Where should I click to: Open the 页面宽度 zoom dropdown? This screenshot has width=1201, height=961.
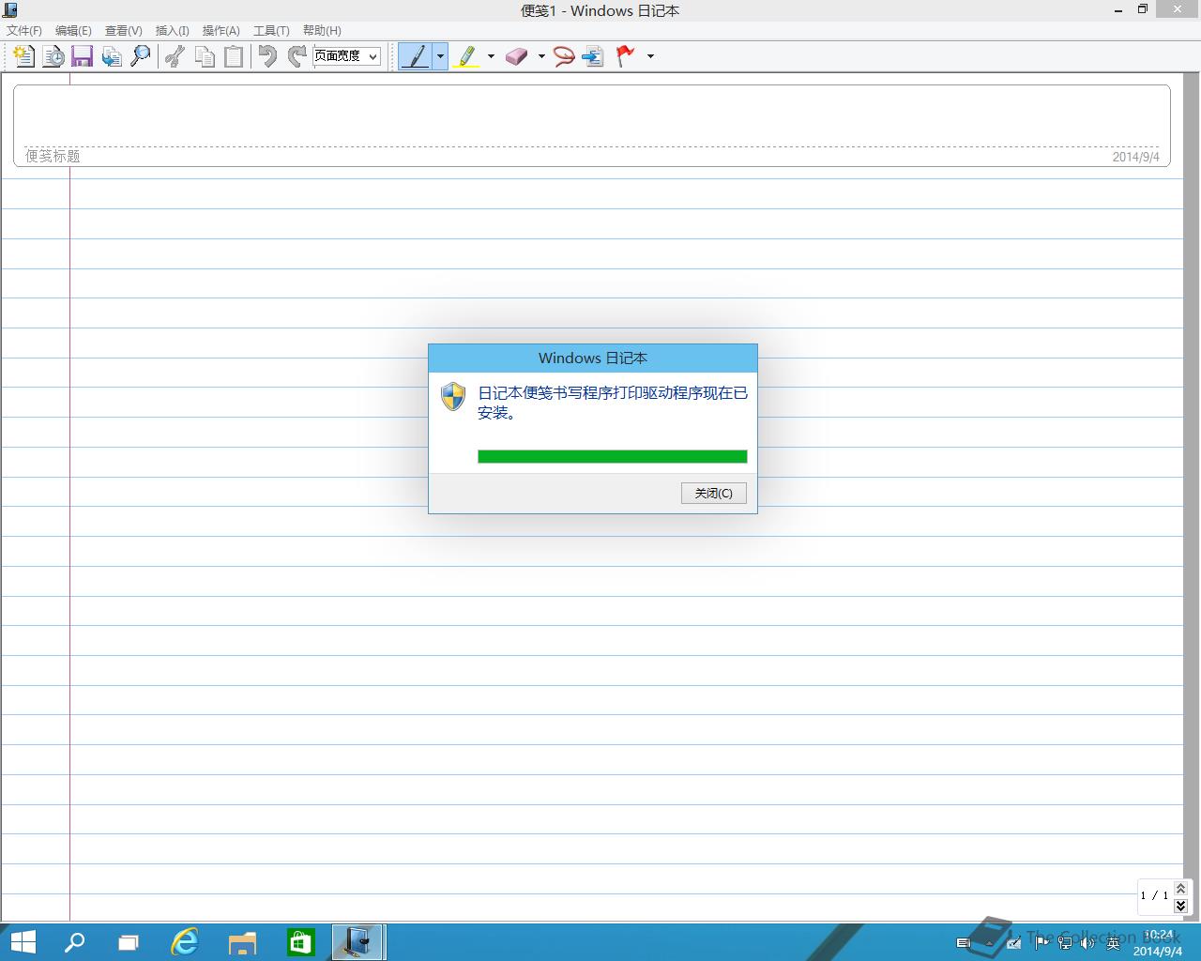pos(346,56)
